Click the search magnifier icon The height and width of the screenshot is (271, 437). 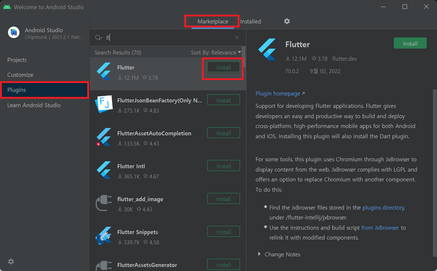(x=98, y=38)
